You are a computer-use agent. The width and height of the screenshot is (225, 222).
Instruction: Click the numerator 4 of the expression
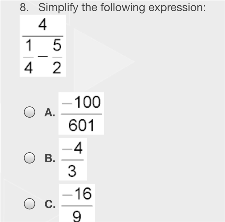pos(42,25)
